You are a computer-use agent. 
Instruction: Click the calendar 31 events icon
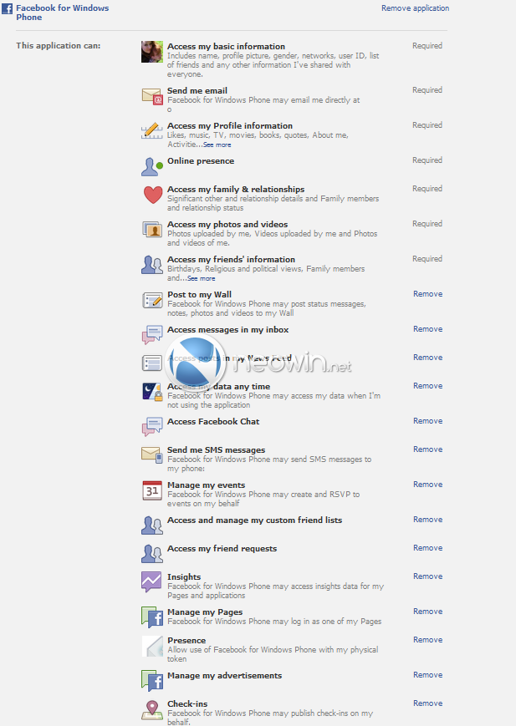(x=152, y=490)
